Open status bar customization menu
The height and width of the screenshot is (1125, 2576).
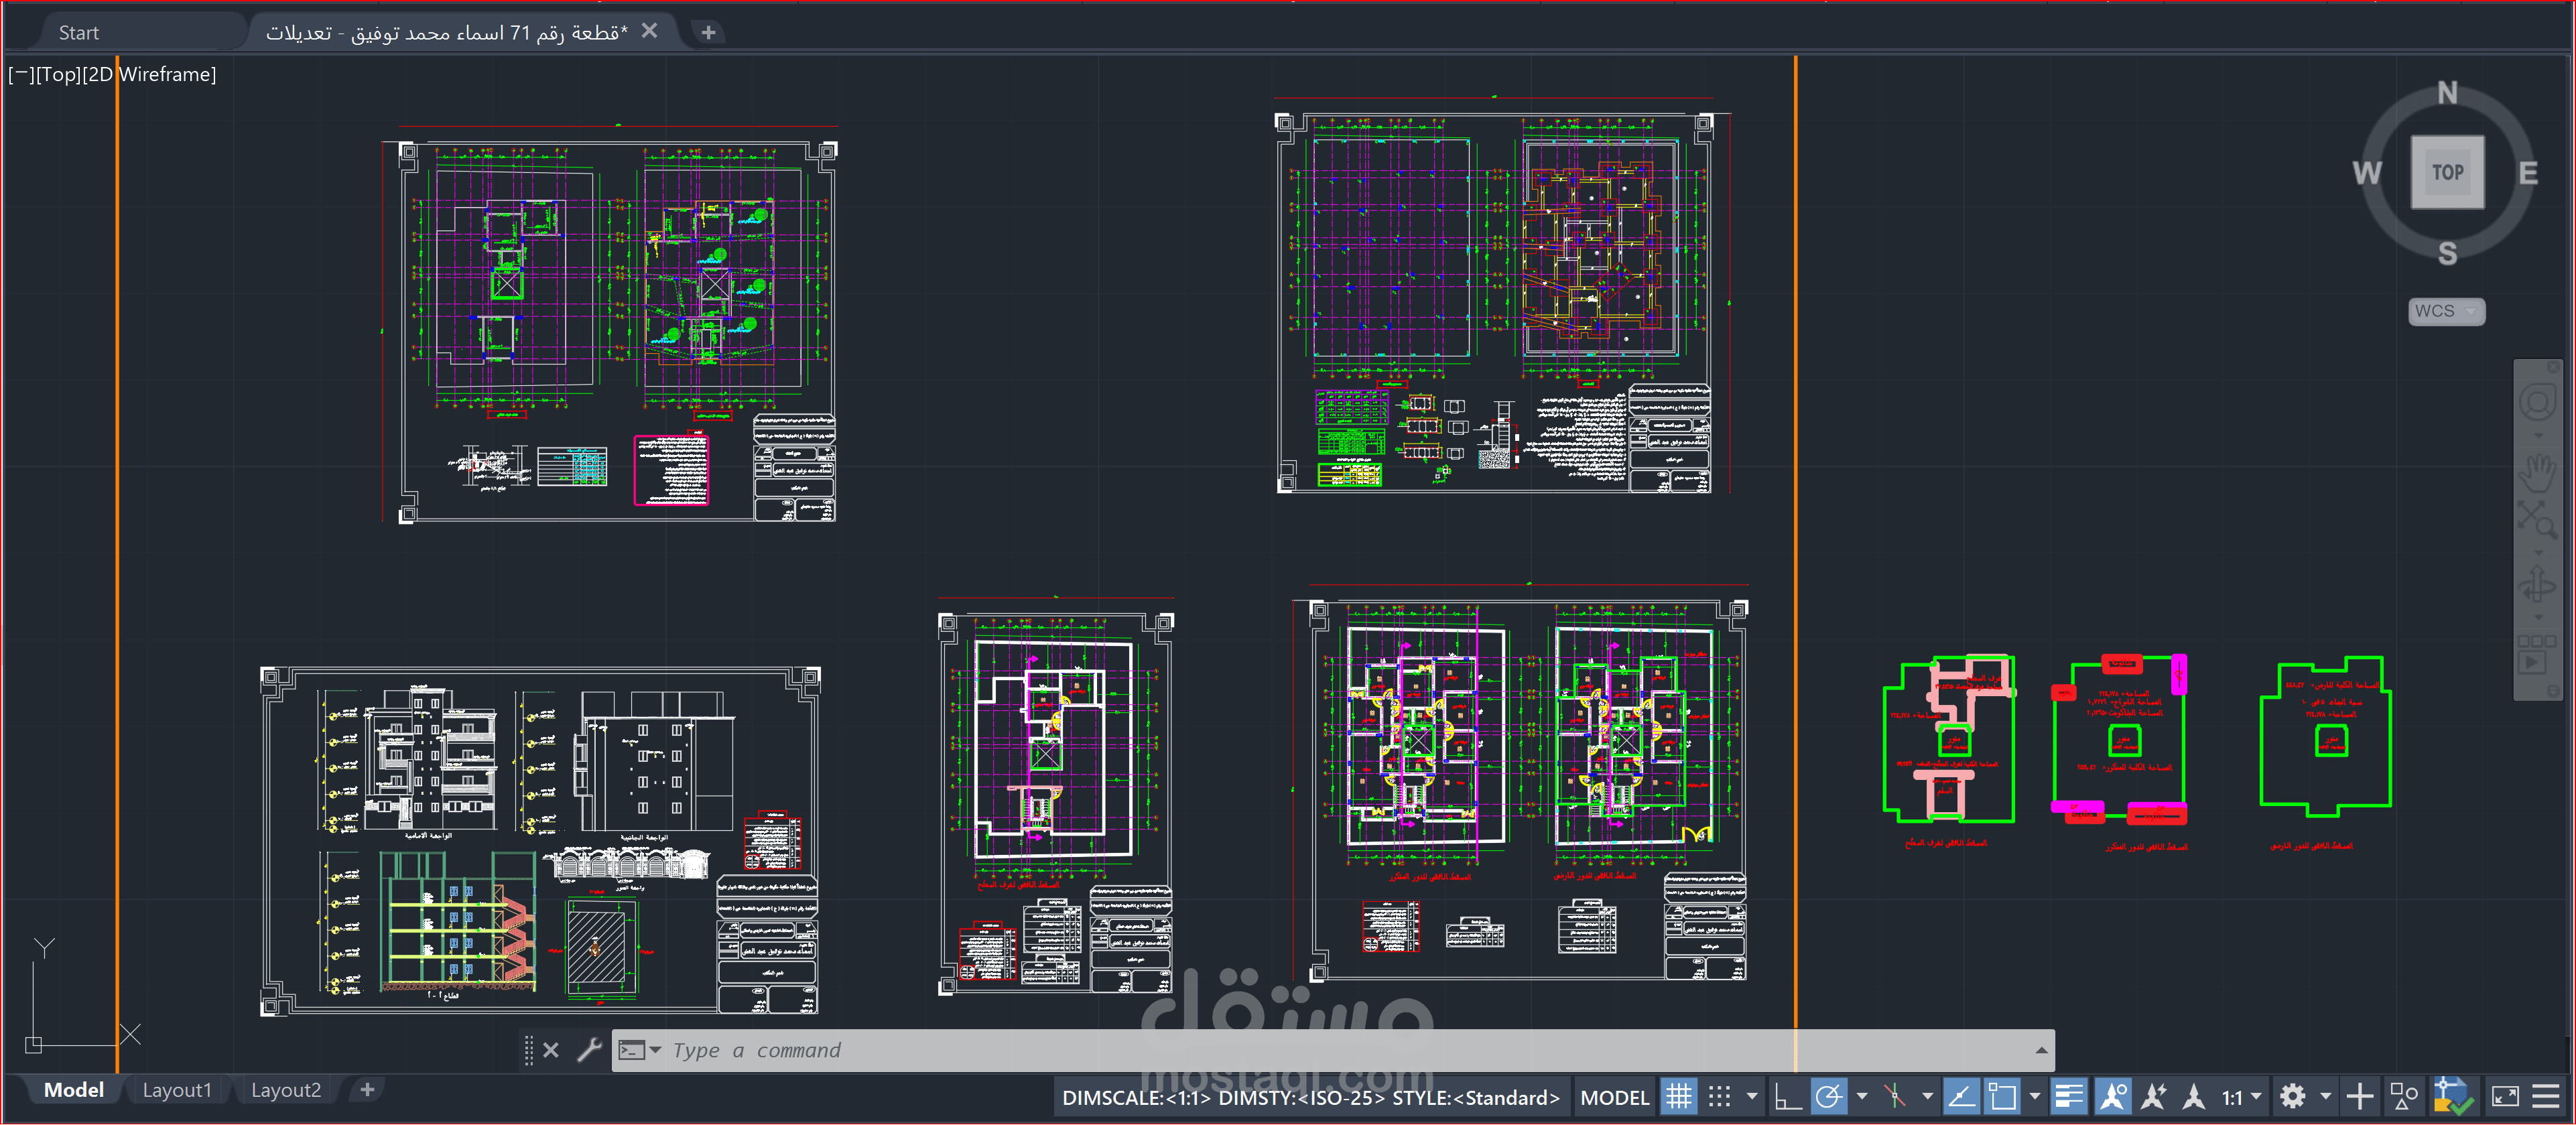coord(2545,1097)
